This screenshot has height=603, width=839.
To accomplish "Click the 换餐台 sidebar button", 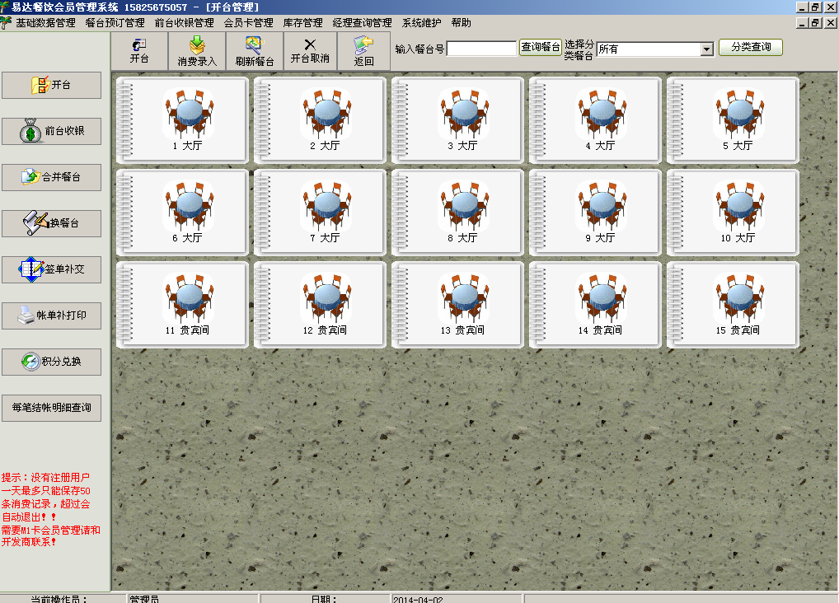I will 51,223.
